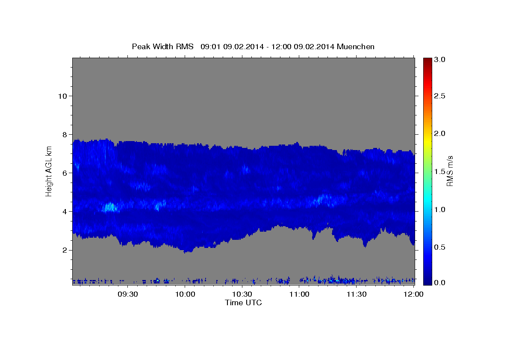Click the bright cyan-green patch near 09:20 at 4 km

tap(110, 207)
